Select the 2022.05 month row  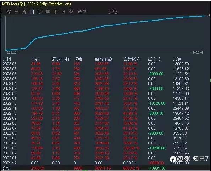(96, 138)
